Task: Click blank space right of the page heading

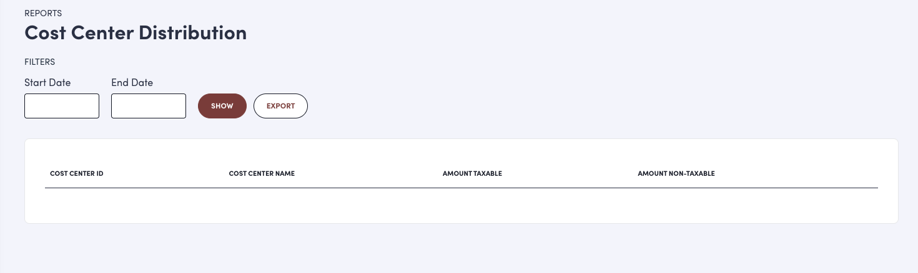Action: (x=500, y=33)
